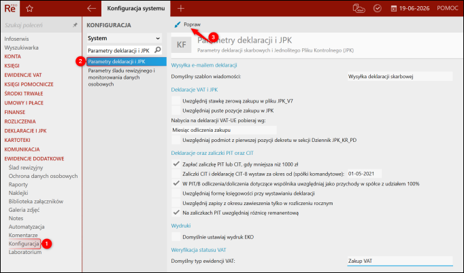Click the magnifier icon in configuration search
Viewport: 464px width, 273px height.
(158, 50)
